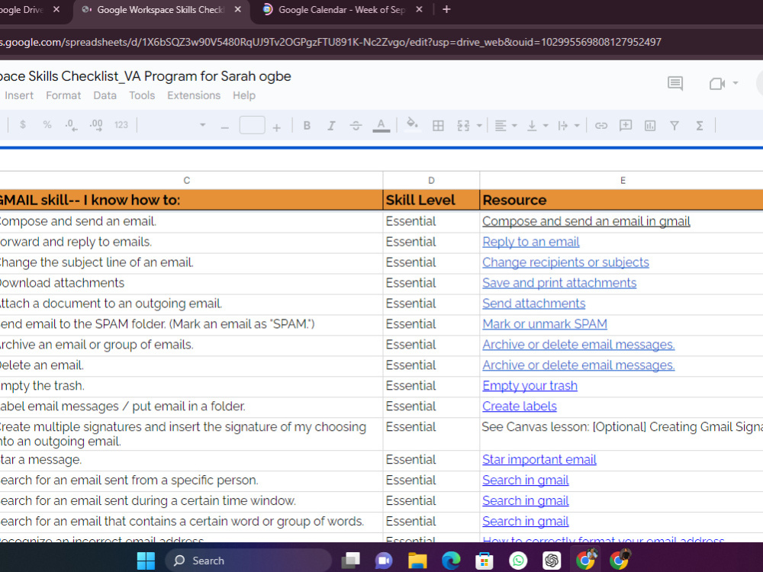Open 'Reply to an email' link
Viewport: 763px width, 572px height.
[530, 242]
